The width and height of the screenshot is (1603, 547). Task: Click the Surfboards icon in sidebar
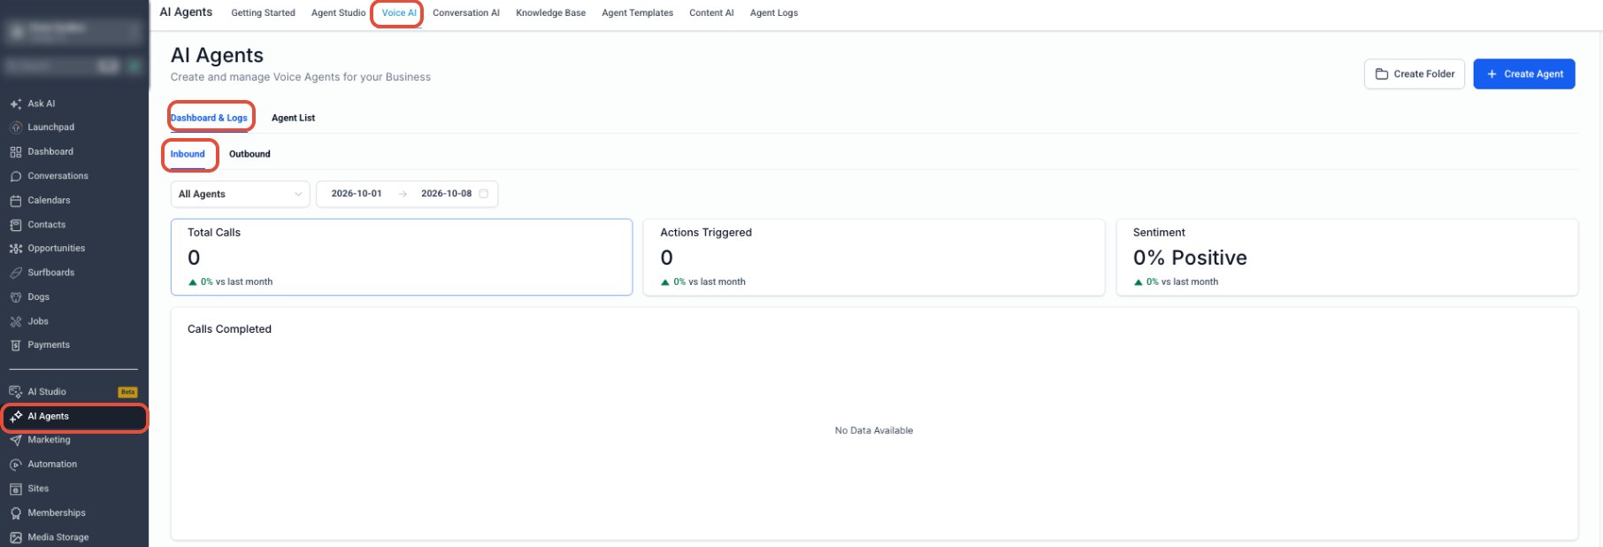16,273
